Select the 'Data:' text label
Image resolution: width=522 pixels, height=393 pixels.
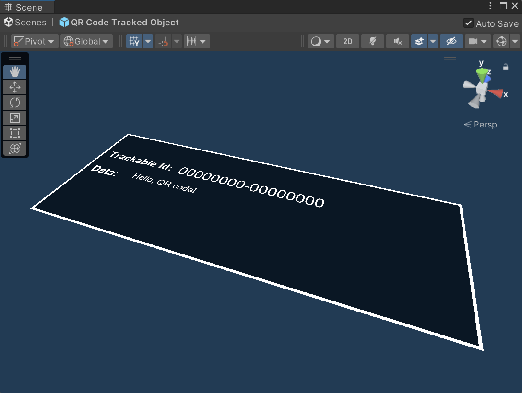pos(105,171)
